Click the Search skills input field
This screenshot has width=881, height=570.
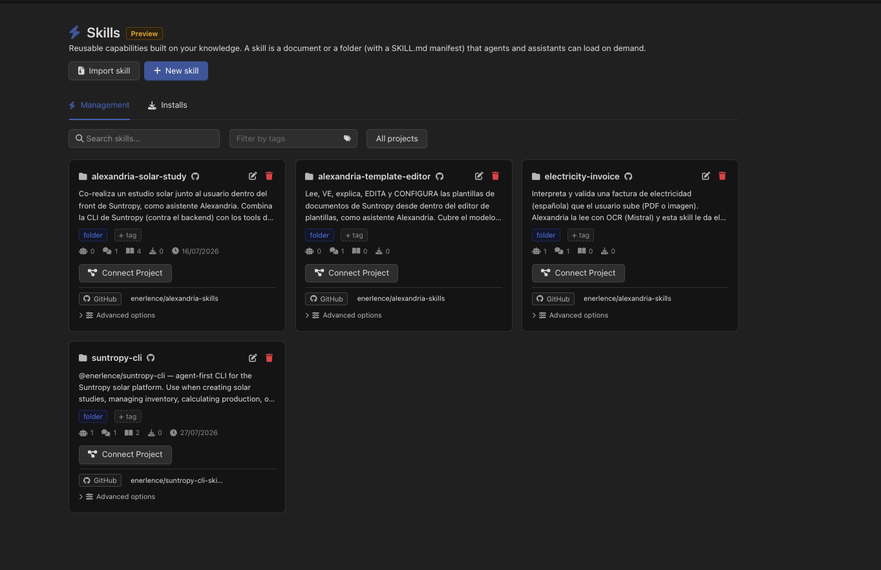[144, 138]
